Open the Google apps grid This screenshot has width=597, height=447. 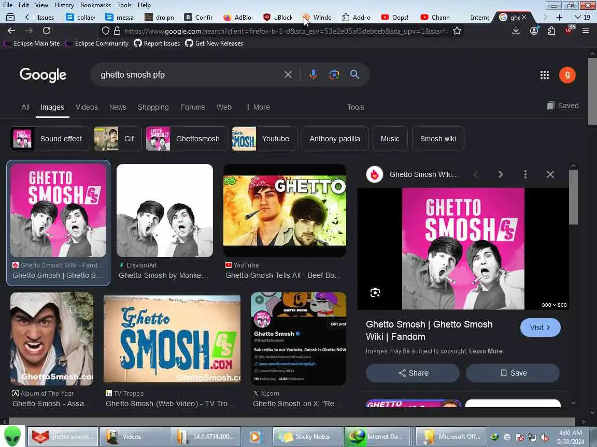tap(545, 75)
